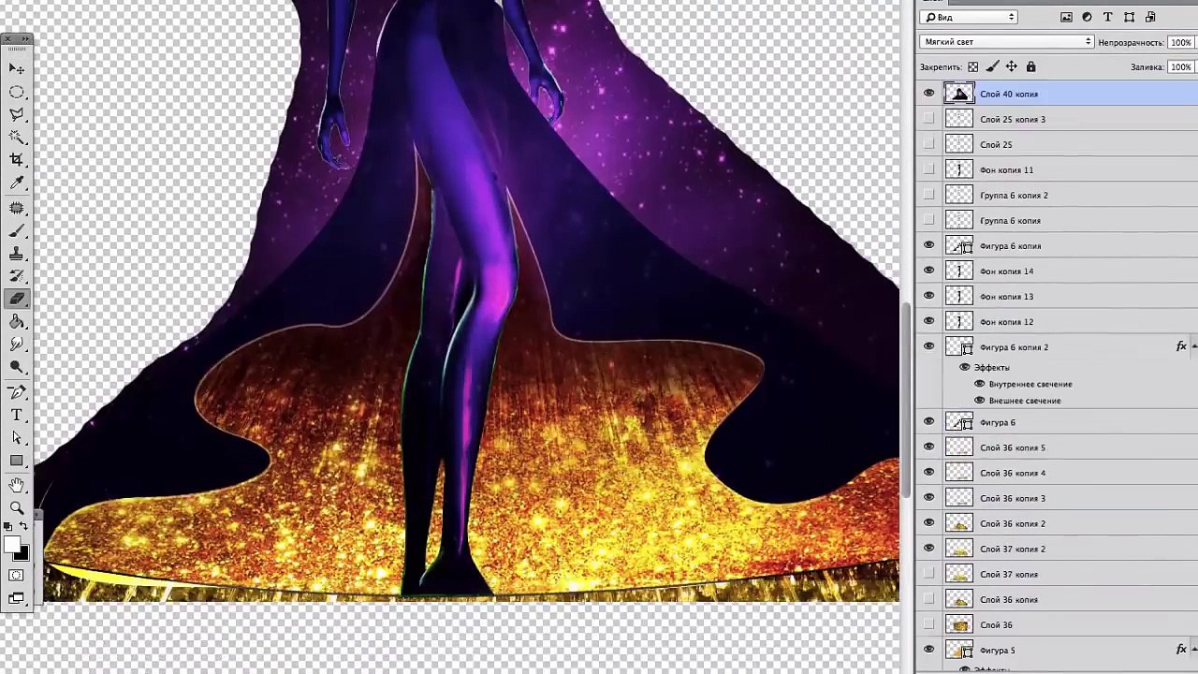
Task: Swap foreground and background colors
Action: pyautogui.click(x=25, y=527)
